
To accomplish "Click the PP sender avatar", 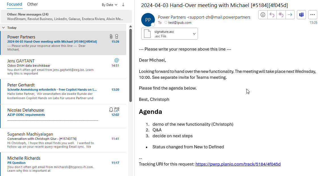I will tap(148, 20).
